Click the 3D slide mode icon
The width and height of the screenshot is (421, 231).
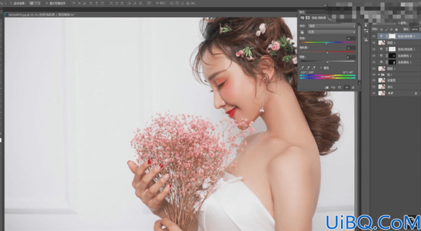(188, 3)
